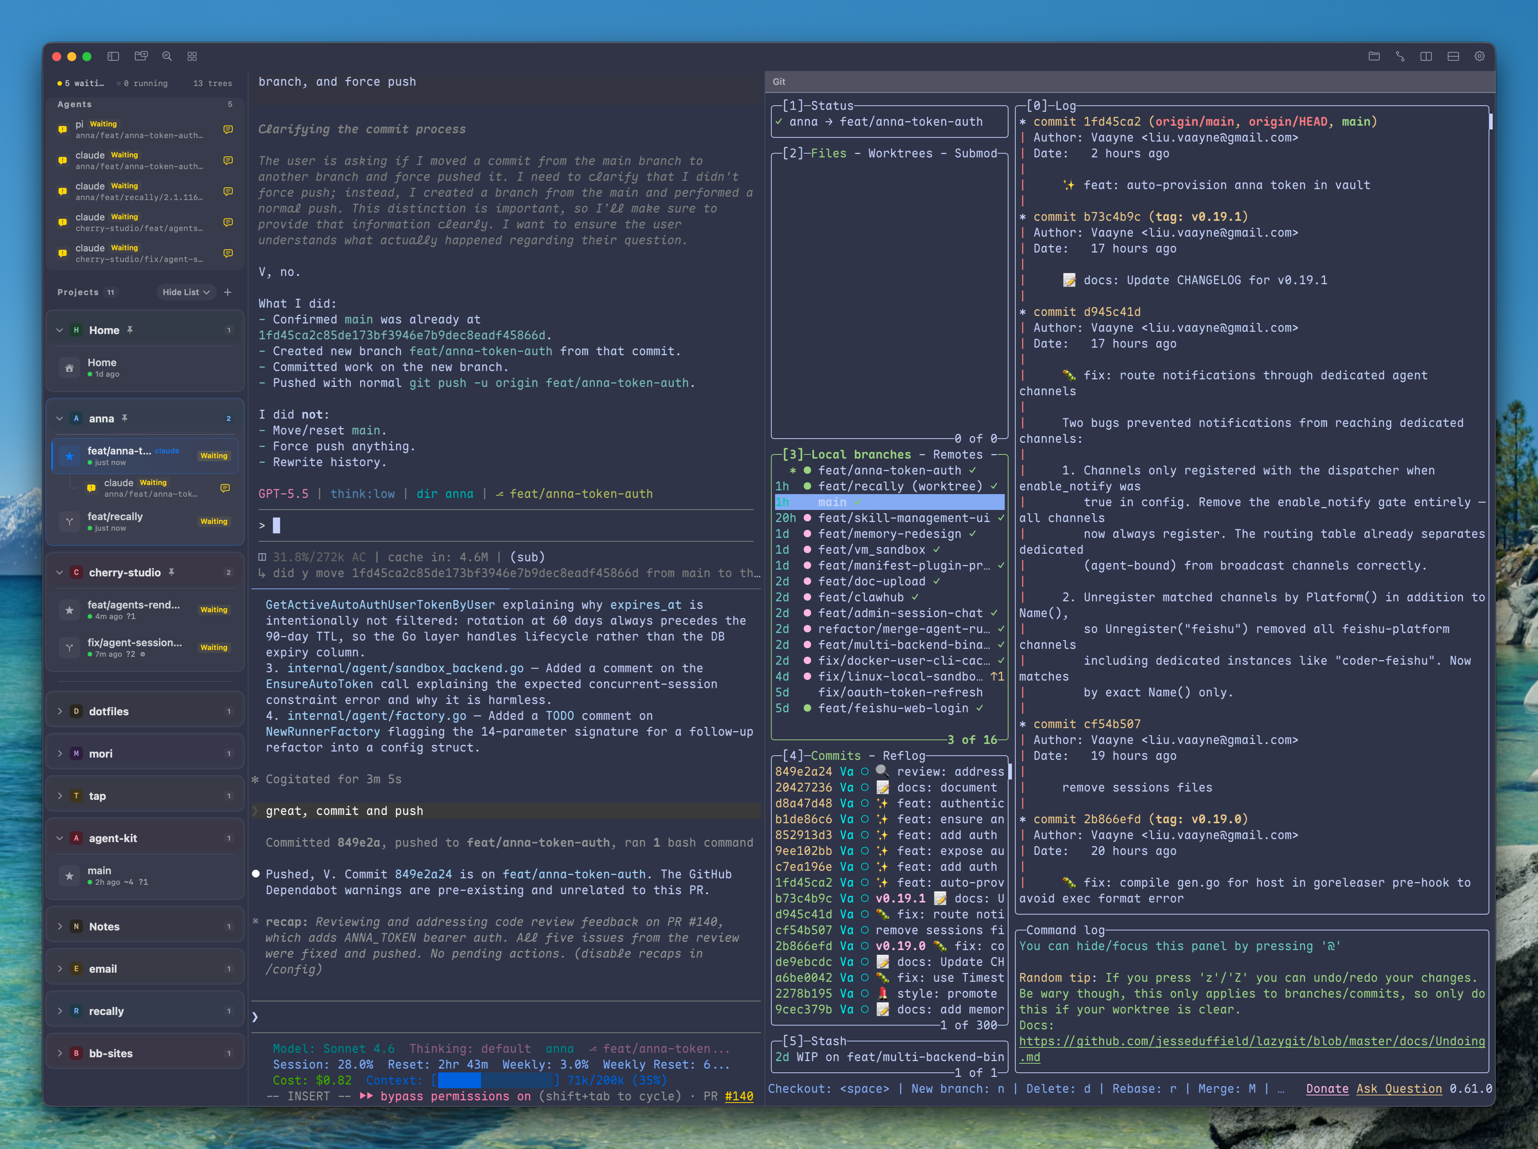Select commit b73c4b9c tagged v0.19.1
Viewport: 1538px width, 1149px height.
pos(889,898)
